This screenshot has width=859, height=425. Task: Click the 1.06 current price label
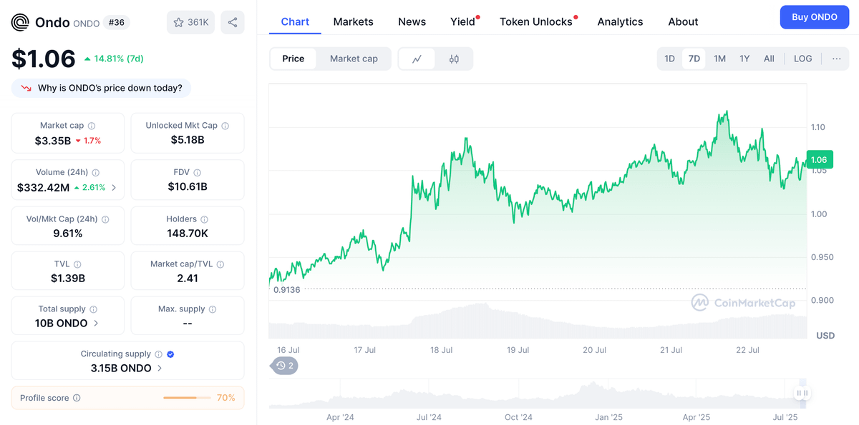click(x=818, y=160)
